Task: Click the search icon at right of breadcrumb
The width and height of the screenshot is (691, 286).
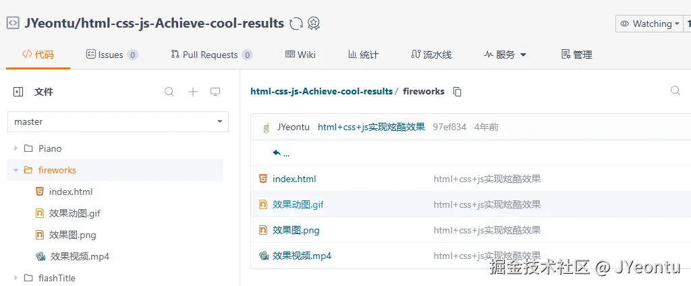Action: click(x=675, y=91)
